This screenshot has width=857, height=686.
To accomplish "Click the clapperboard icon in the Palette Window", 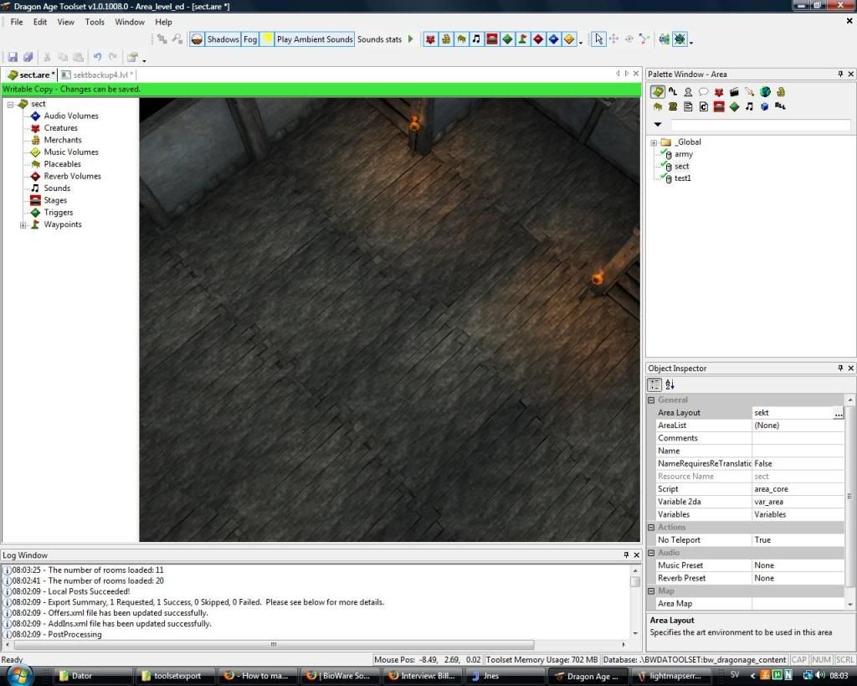I will coord(734,92).
